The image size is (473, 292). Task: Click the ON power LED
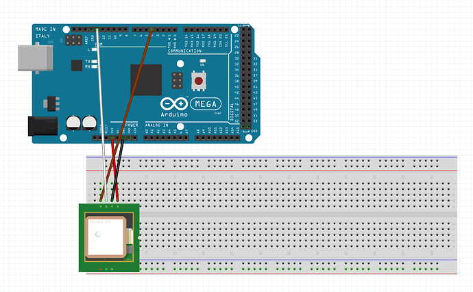(202, 61)
